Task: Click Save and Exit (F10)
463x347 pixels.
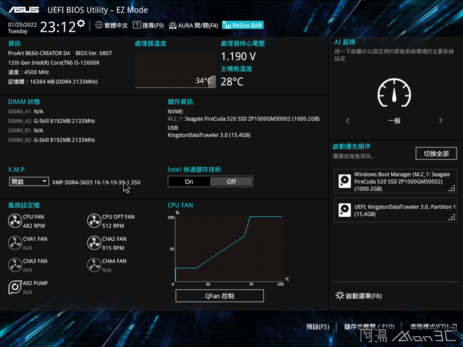Action: coord(369,327)
